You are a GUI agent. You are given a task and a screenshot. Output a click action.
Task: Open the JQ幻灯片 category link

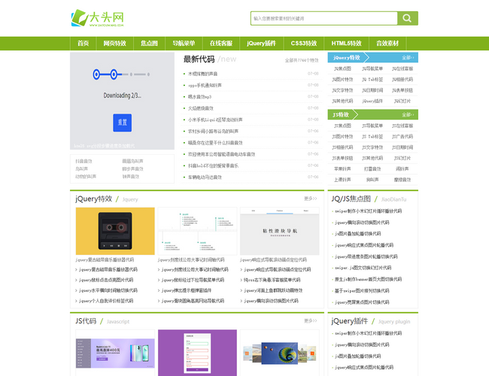402,101
